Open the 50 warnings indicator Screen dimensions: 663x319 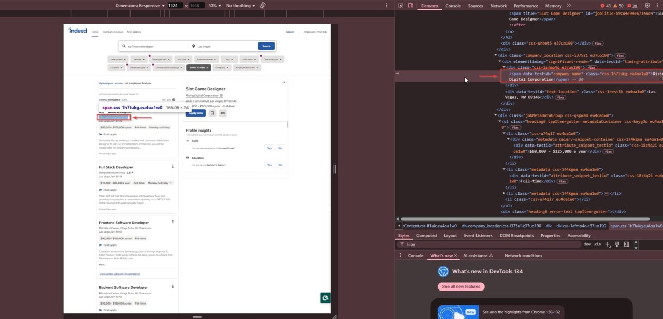coord(618,6)
